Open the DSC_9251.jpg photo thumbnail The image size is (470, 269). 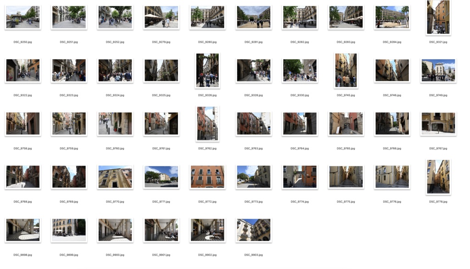(x=69, y=17)
